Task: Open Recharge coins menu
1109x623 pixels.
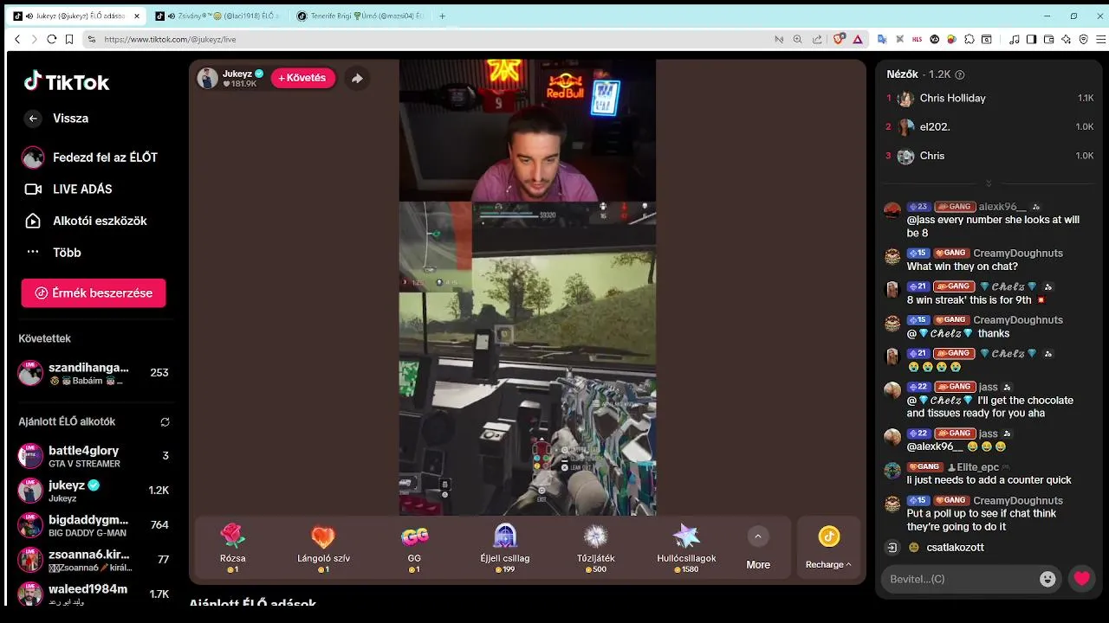Action: pyautogui.click(x=828, y=548)
